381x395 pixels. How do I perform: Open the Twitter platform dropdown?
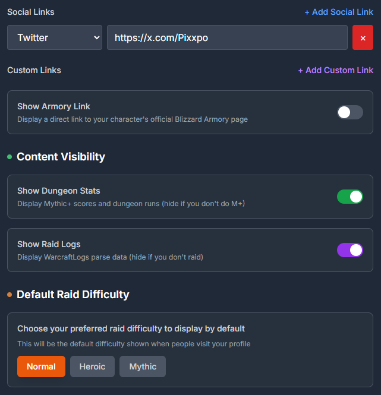(55, 37)
